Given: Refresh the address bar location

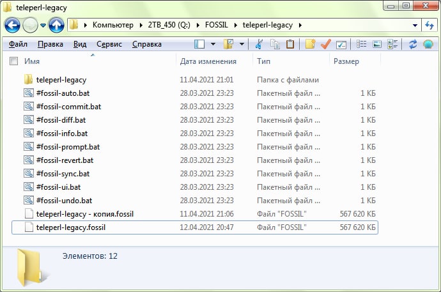Looking at the screenshot, I should [x=429, y=26].
